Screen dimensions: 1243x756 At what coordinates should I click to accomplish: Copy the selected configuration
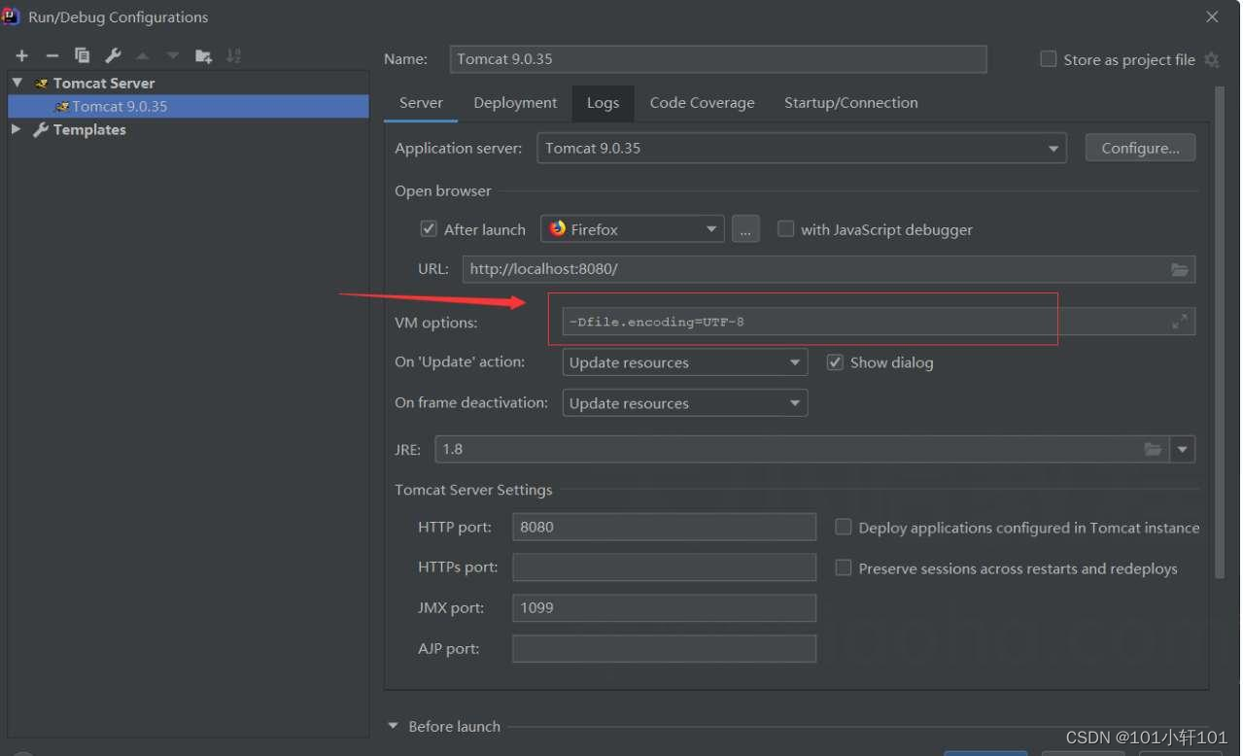[x=83, y=56]
